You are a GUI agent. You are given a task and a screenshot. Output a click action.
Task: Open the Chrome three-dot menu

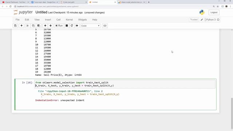click(230, 7)
